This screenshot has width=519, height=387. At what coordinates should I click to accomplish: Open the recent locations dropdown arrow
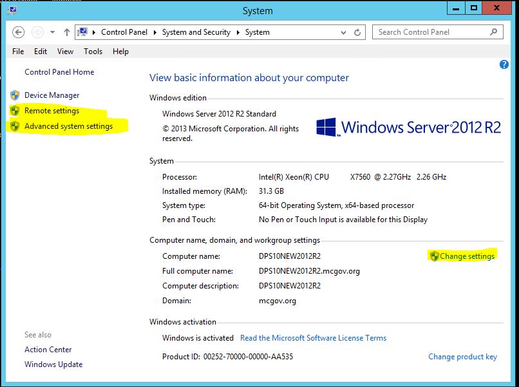click(x=52, y=32)
